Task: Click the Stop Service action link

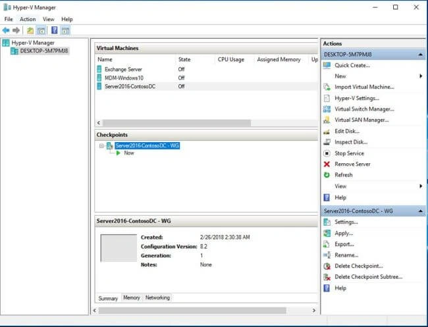Action: pos(350,153)
